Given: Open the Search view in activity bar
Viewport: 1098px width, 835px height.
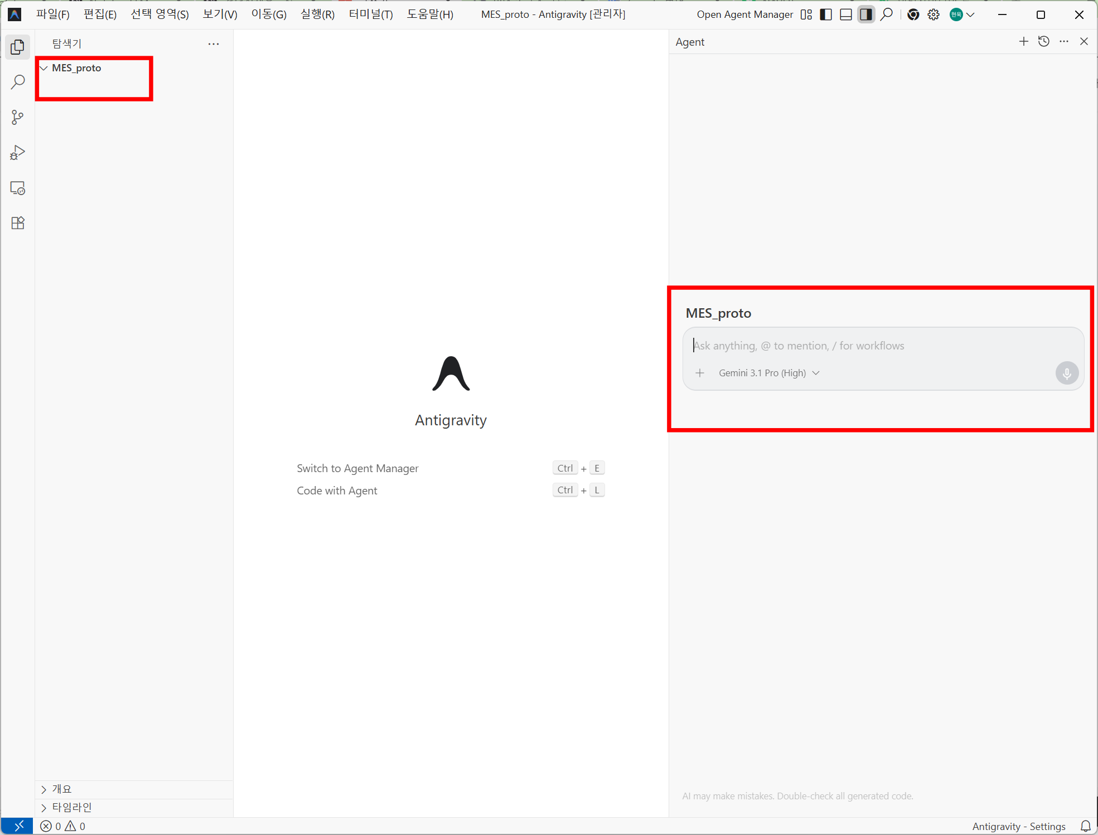Looking at the screenshot, I should pos(18,82).
